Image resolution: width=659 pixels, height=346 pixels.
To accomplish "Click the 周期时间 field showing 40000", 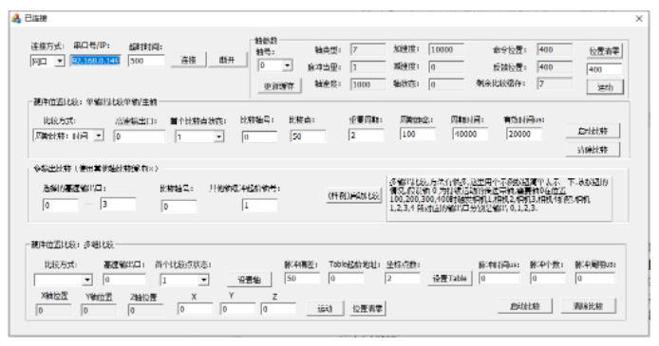I will (470, 134).
